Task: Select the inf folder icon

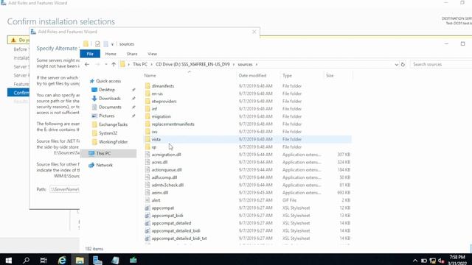Action: [147, 109]
